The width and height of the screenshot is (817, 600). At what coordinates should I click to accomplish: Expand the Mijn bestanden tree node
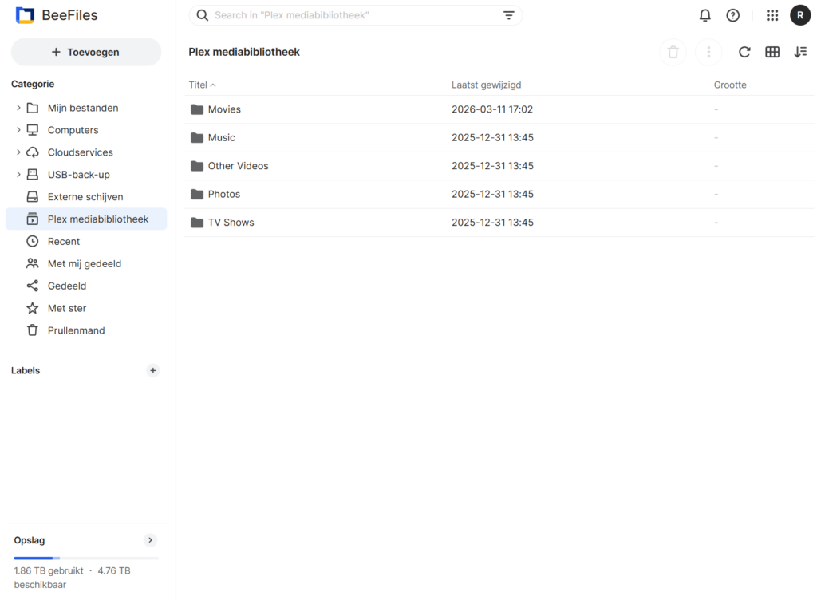point(18,108)
